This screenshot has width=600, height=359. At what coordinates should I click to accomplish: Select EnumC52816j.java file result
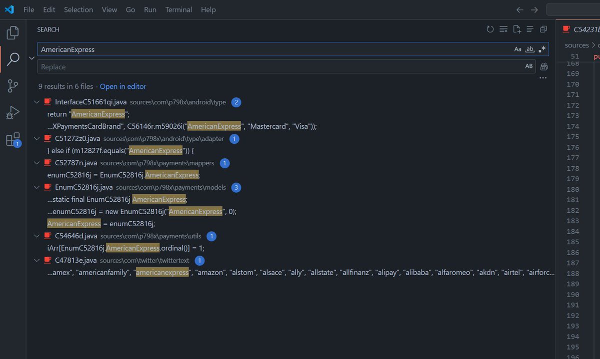click(x=84, y=187)
